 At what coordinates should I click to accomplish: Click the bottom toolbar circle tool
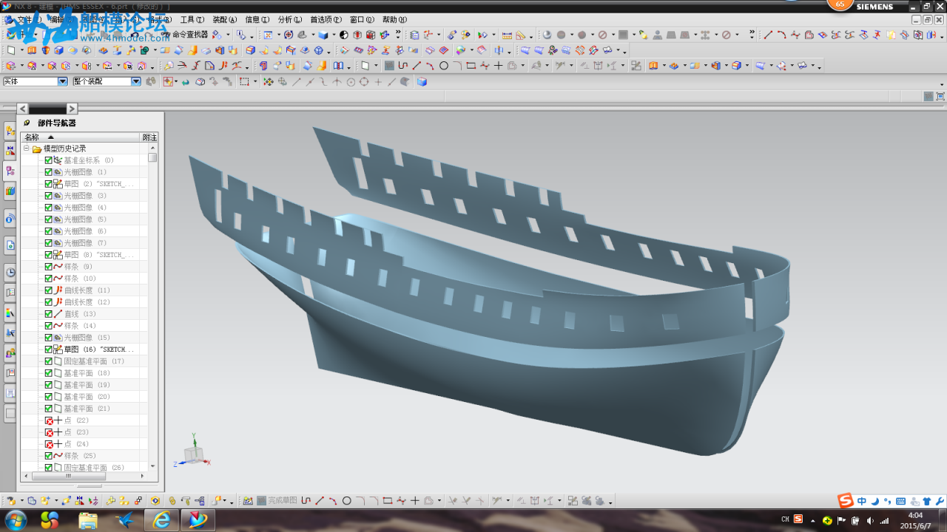click(346, 500)
